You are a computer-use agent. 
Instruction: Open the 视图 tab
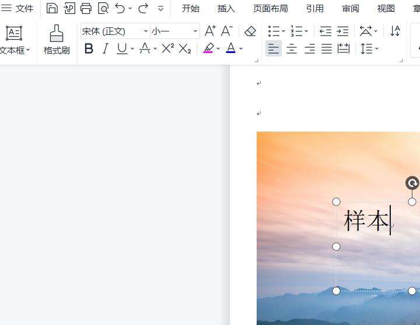[386, 9]
